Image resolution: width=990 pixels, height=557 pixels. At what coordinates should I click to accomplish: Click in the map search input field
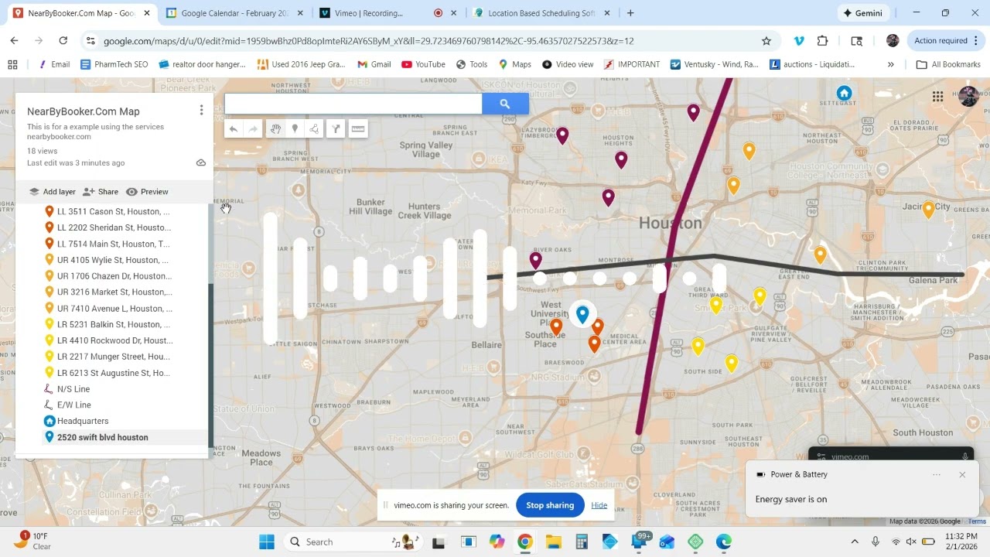point(353,104)
